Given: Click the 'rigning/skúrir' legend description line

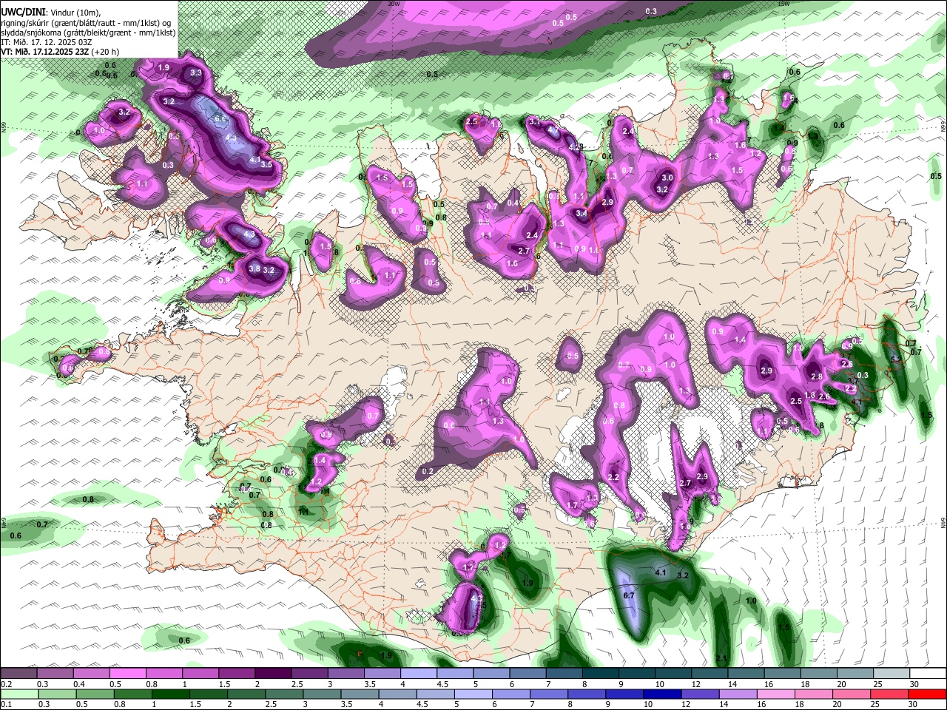Looking at the screenshot, I should [x=86, y=22].
